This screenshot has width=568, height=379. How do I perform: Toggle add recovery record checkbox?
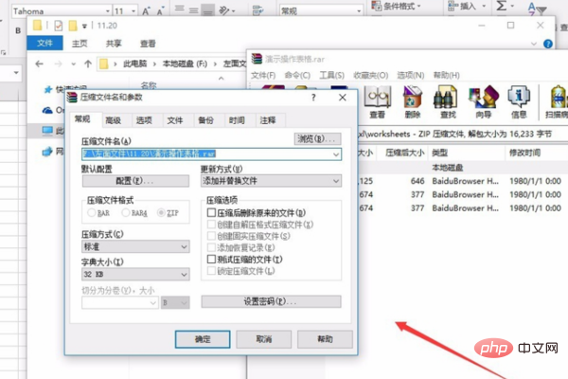pos(211,247)
